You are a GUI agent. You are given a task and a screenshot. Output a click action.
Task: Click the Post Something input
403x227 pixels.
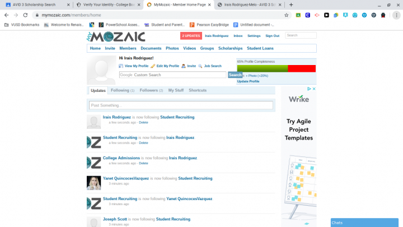[181, 105]
